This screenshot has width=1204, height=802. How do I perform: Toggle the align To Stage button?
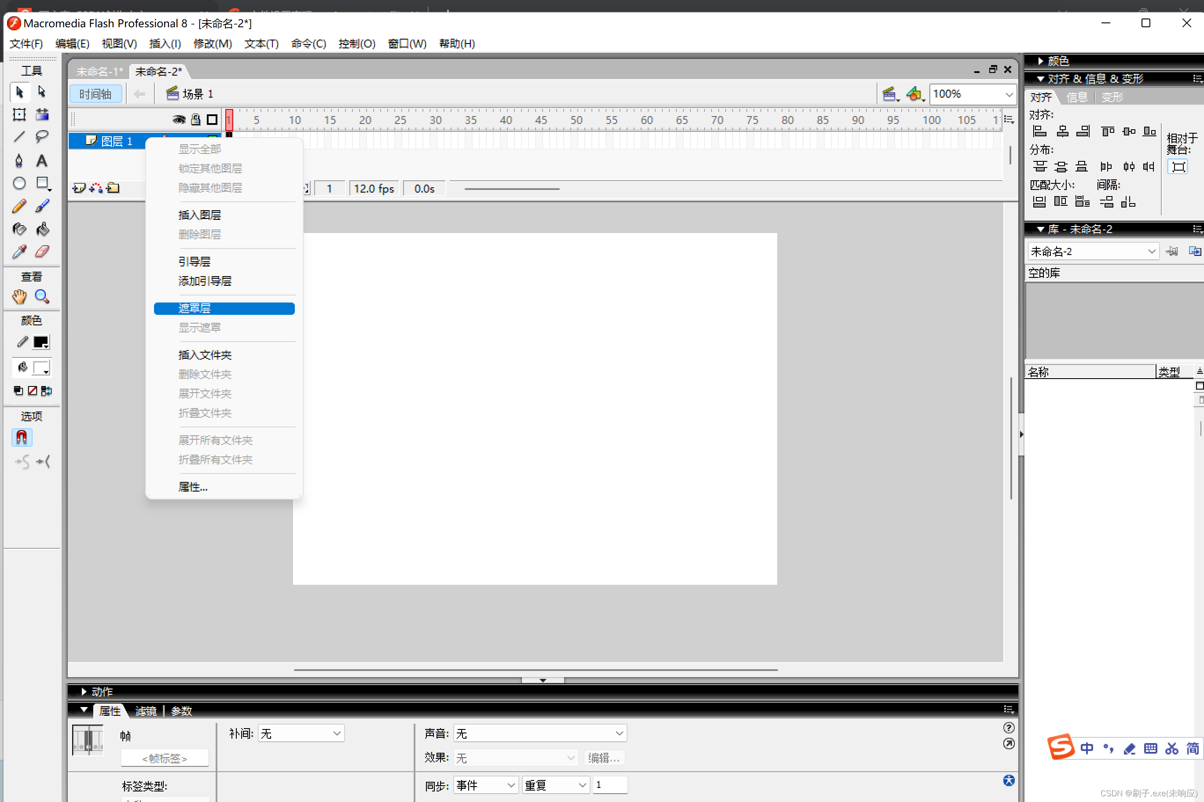coord(1178,167)
